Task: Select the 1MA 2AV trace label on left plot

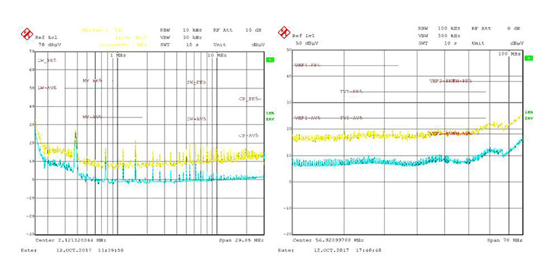Action: click(269, 116)
